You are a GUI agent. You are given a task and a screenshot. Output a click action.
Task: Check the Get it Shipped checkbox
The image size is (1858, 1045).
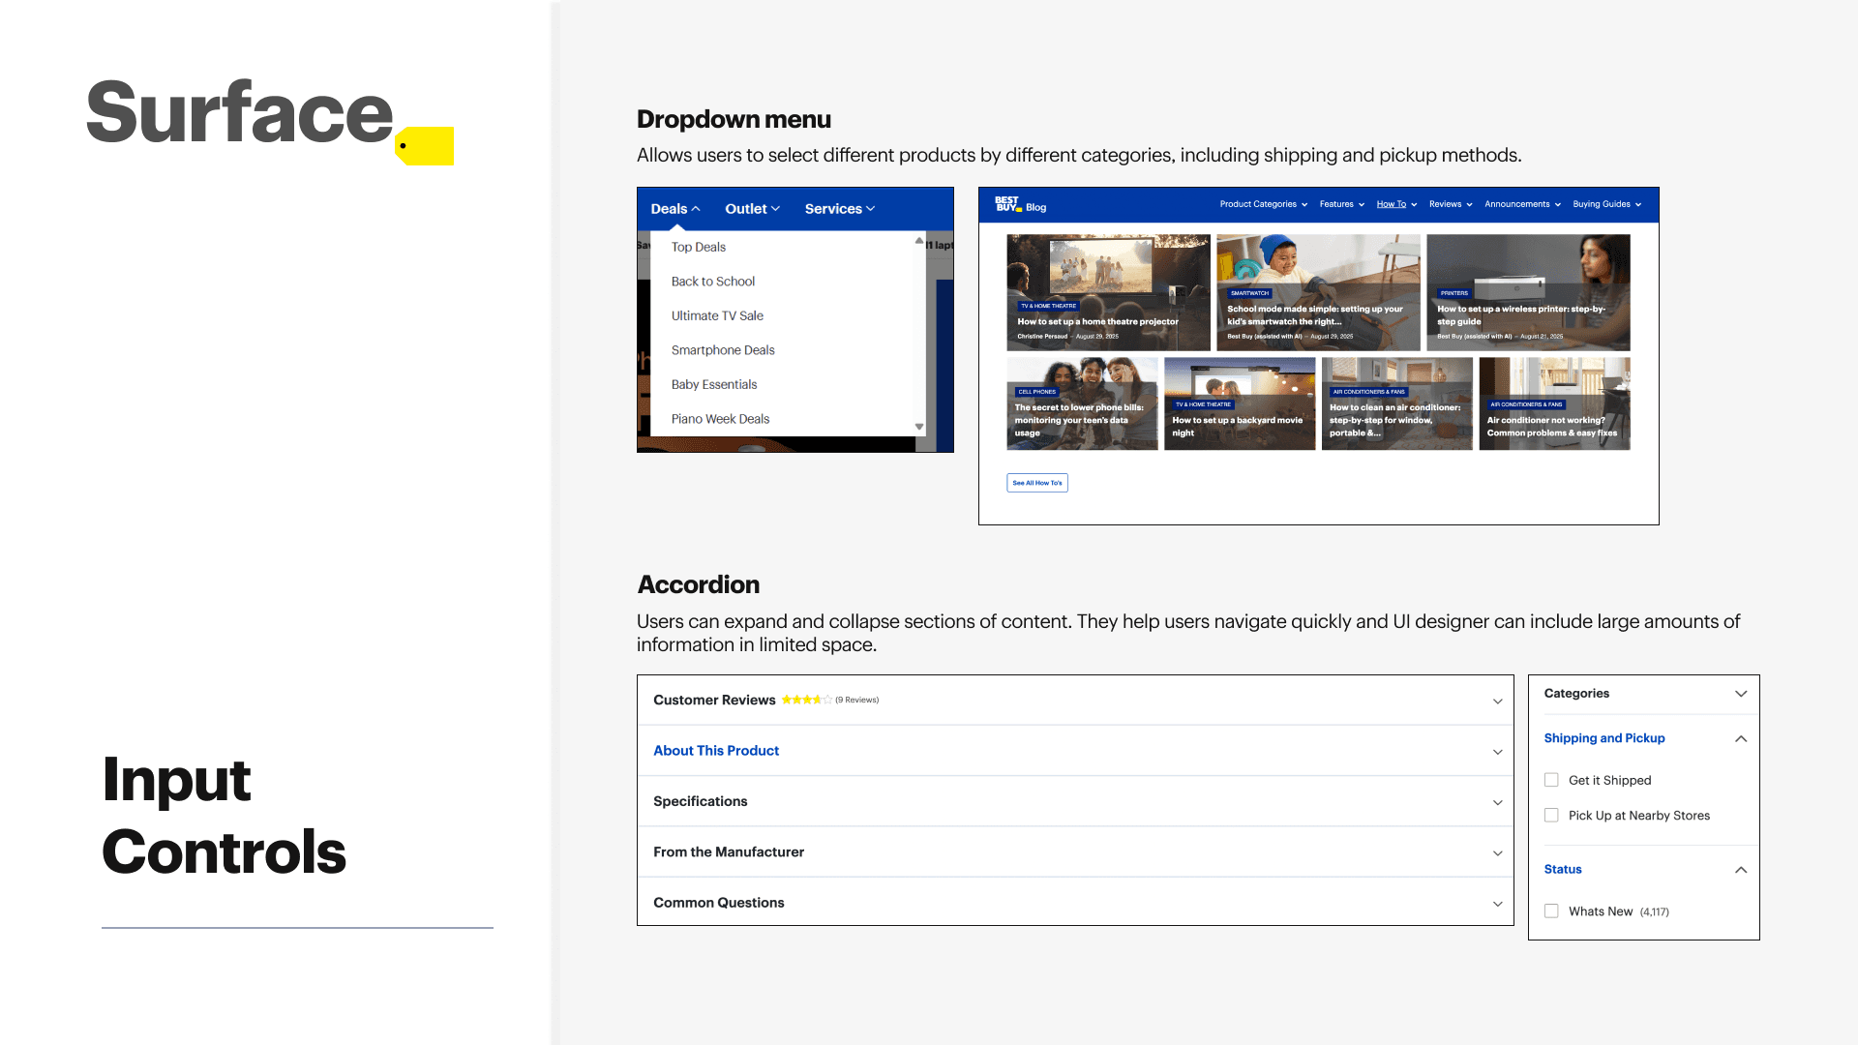coord(1551,780)
